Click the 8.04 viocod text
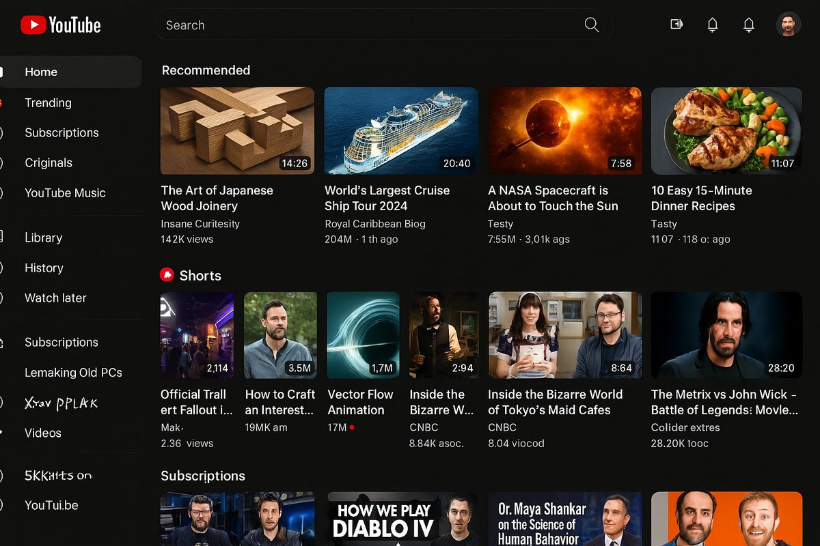Viewport: 820px width, 546px height. coord(516,444)
